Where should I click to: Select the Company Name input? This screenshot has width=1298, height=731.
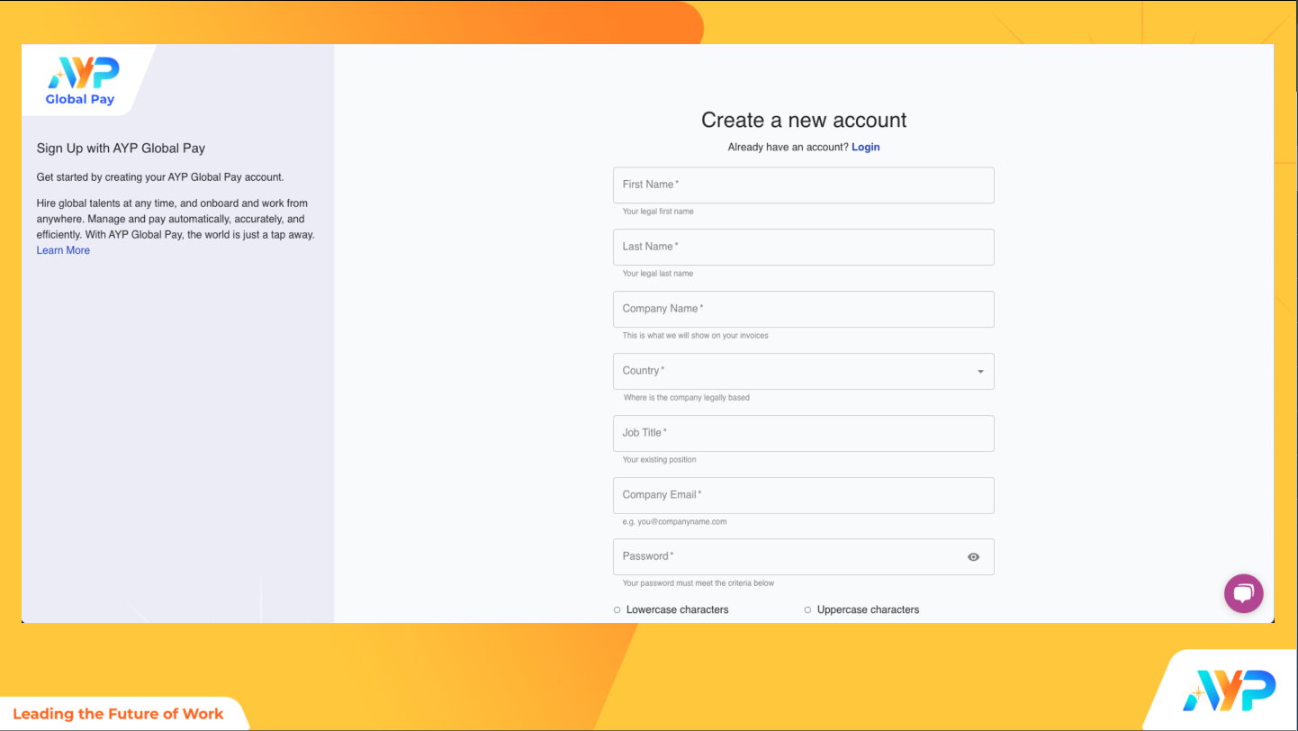[803, 309]
